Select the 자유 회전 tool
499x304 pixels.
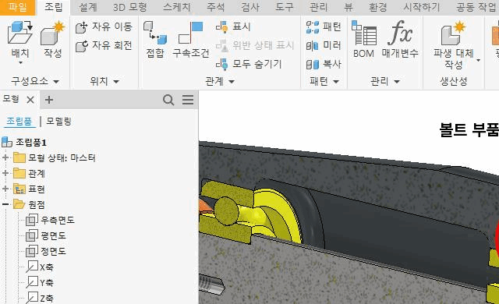(104, 45)
